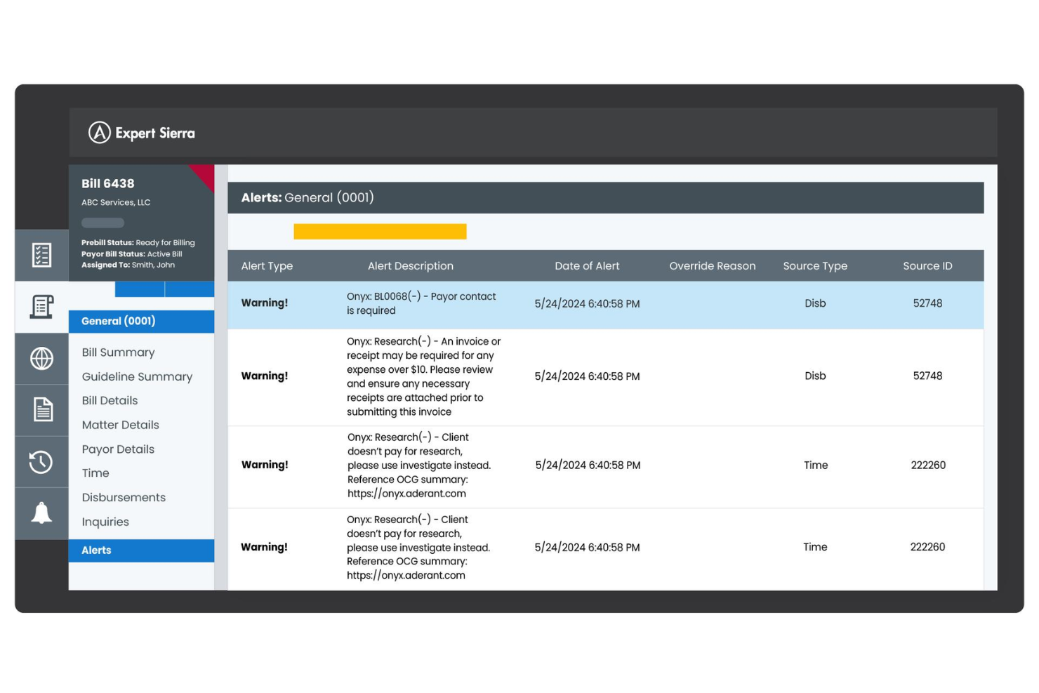Go to Bill Details
The height and width of the screenshot is (693, 1039).
point(110,400)
